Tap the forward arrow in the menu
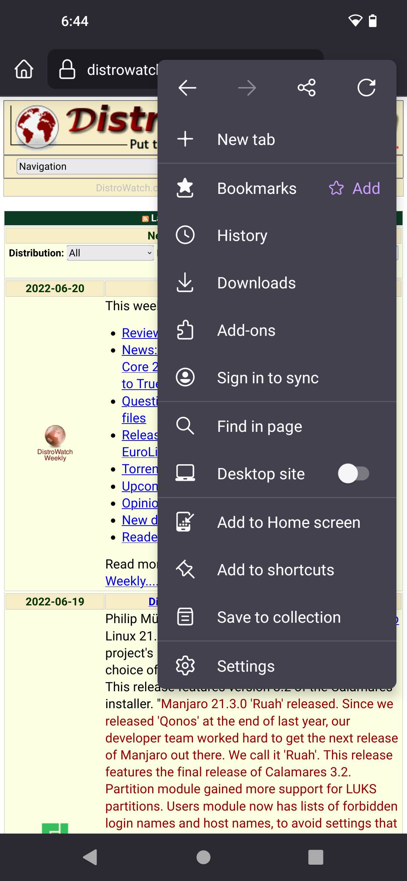Screen dimensions: 407x881 247,88
